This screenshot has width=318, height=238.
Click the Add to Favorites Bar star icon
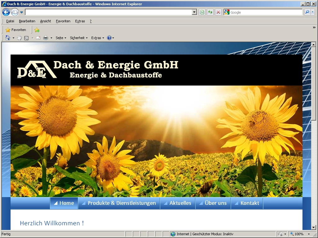[x=37, y=30]
